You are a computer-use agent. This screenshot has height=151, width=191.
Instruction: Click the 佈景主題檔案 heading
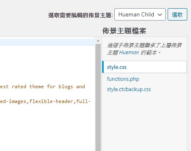pyautogui.click(x=124, y=31)
